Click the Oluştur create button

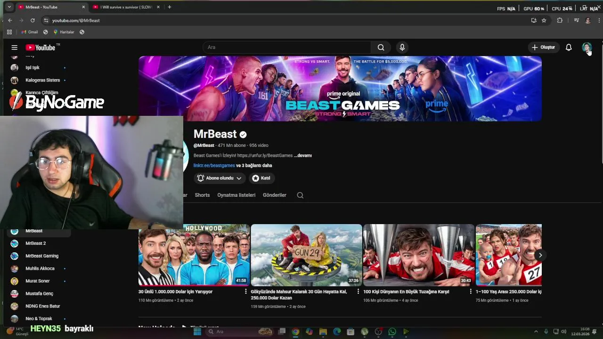point(543,47)
